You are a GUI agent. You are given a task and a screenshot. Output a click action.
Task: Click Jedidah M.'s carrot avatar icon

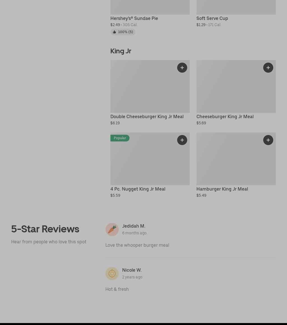click(x=112, y=230)
